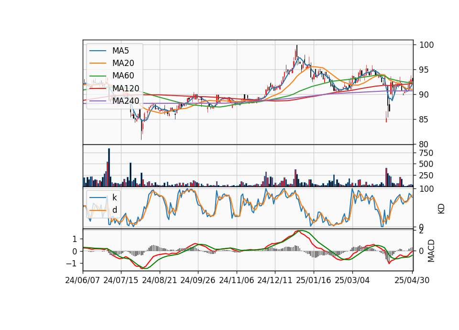
Task: Click the 'k' legend entry in KD panel
Action: click(114, 198)
